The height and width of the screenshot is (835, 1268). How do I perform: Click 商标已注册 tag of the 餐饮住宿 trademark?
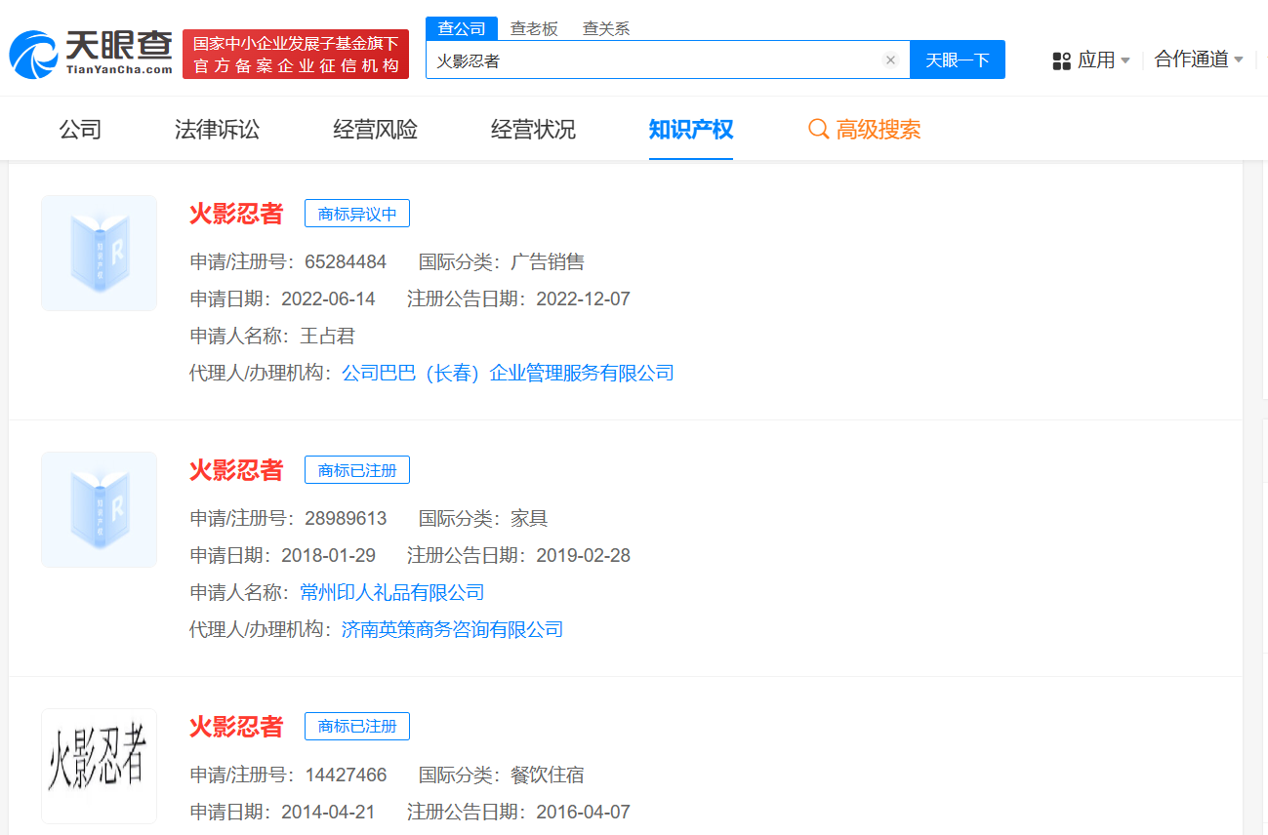coord(357,727)
